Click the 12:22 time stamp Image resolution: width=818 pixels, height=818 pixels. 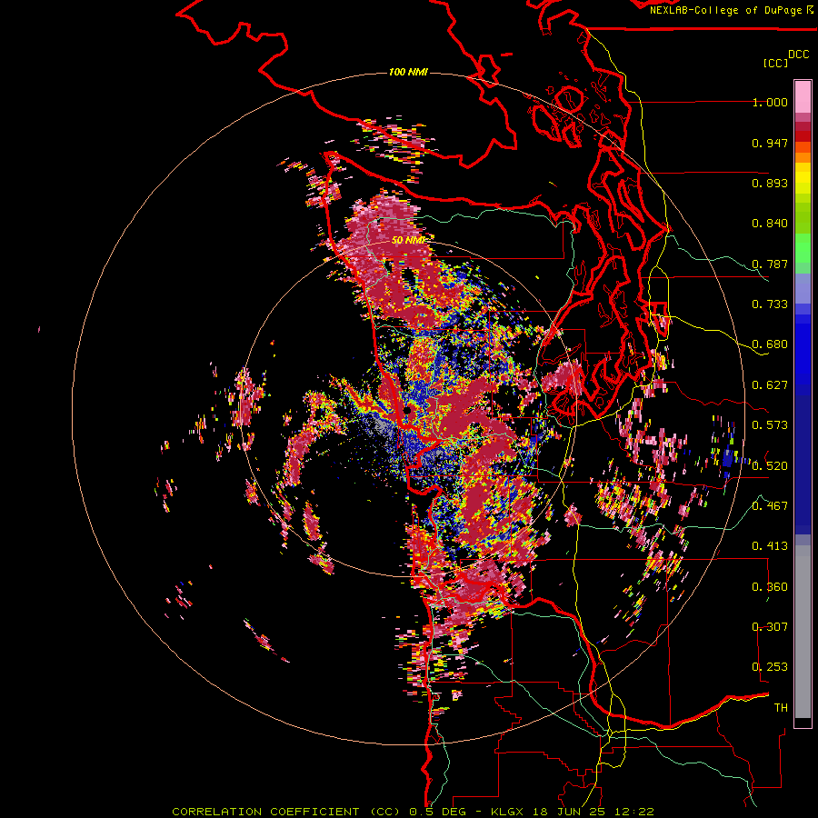[x=634, y=812]
